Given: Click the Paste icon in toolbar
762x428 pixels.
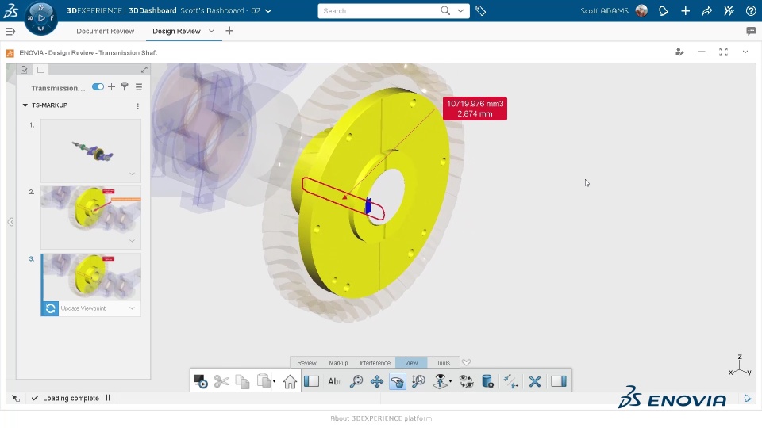Looking at the screenshot, I should (264, 381).
